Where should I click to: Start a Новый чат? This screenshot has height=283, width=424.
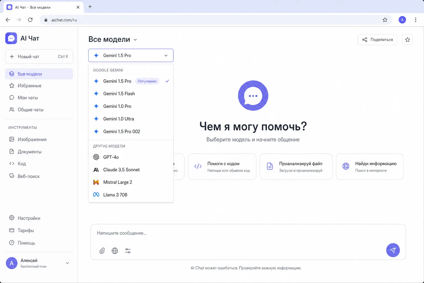coord(39,57)
